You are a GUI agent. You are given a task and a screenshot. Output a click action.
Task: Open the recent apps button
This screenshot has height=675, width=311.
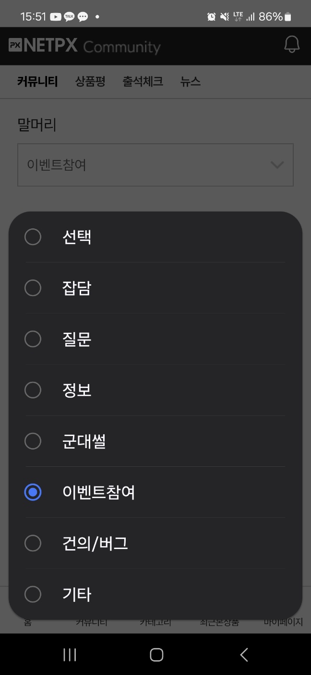[x=70, y=654]
